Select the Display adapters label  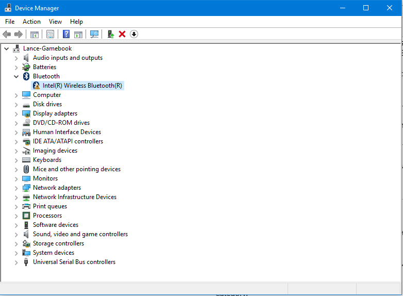(x=55, y=113)
